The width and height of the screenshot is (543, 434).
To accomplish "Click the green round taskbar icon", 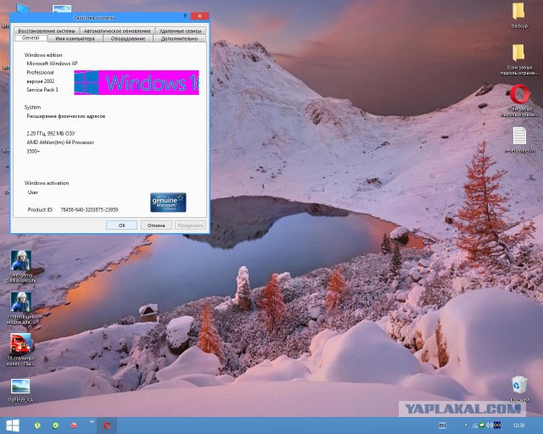I will click(x=55, y=426).
